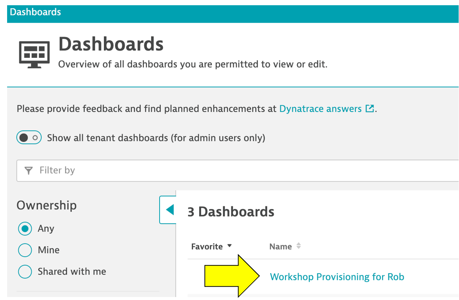
Task: Click the Favorite column sort arrow
Action: coord(229,246)
